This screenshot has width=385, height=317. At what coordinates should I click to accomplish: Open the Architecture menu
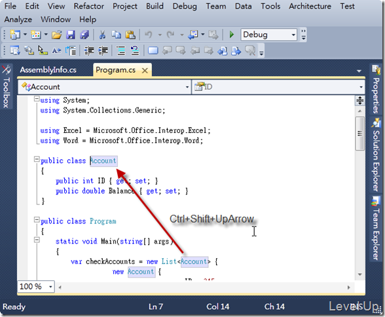tap(310, 6)
